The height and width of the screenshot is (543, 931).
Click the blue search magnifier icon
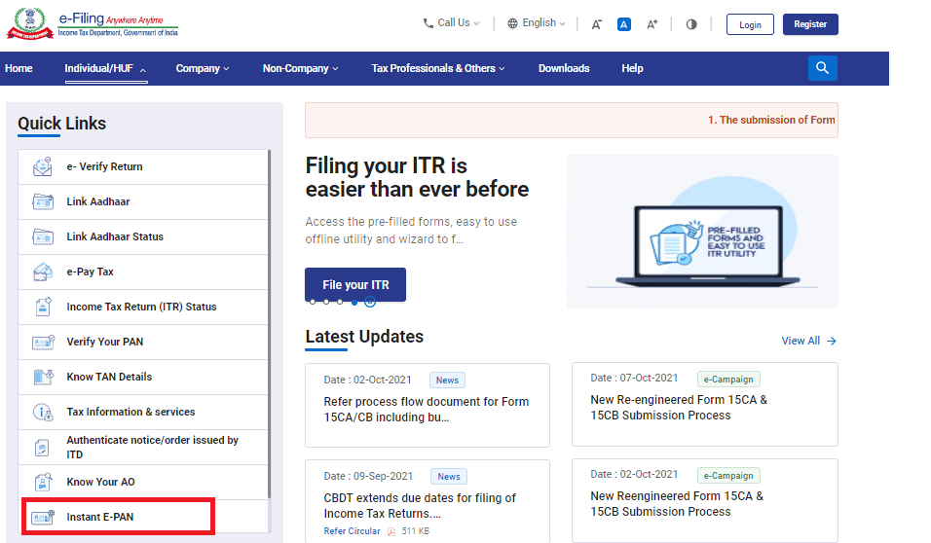[x=822, y=68]
